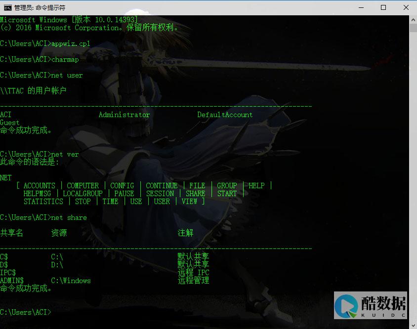This screenshot has width=417, height=329.
Task: Click the 'ACCOUNTS' syntax option
Action: [40, 186]
